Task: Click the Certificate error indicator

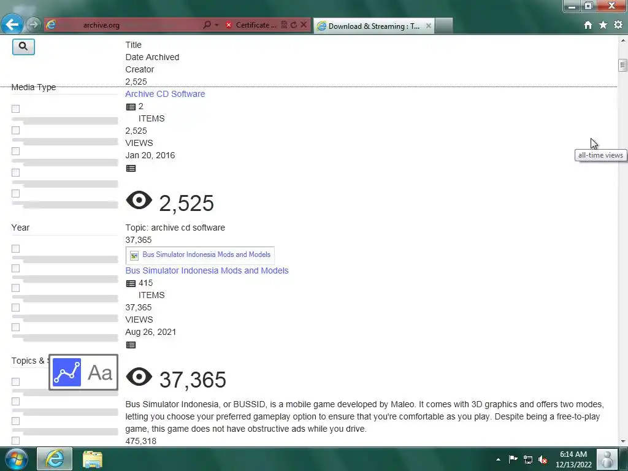Action: 251,25
